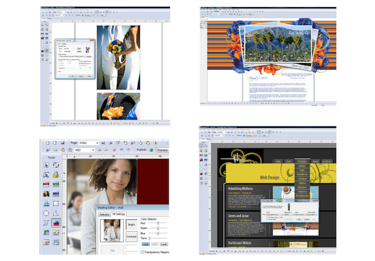Select the blue form/button tool under Tools label
Viewport: 375px width, 261px height.
[56, 194]
